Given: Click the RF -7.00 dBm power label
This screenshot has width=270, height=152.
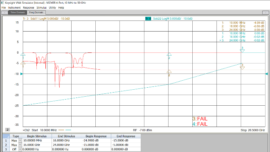Looking at the screenshot, I should (x=142, y=130).
